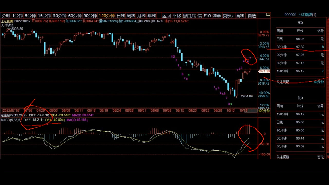The width and height of the screenshot is (329, 185).
Task: Click the 暂无 关注周期 value
Action: [321, 157]
